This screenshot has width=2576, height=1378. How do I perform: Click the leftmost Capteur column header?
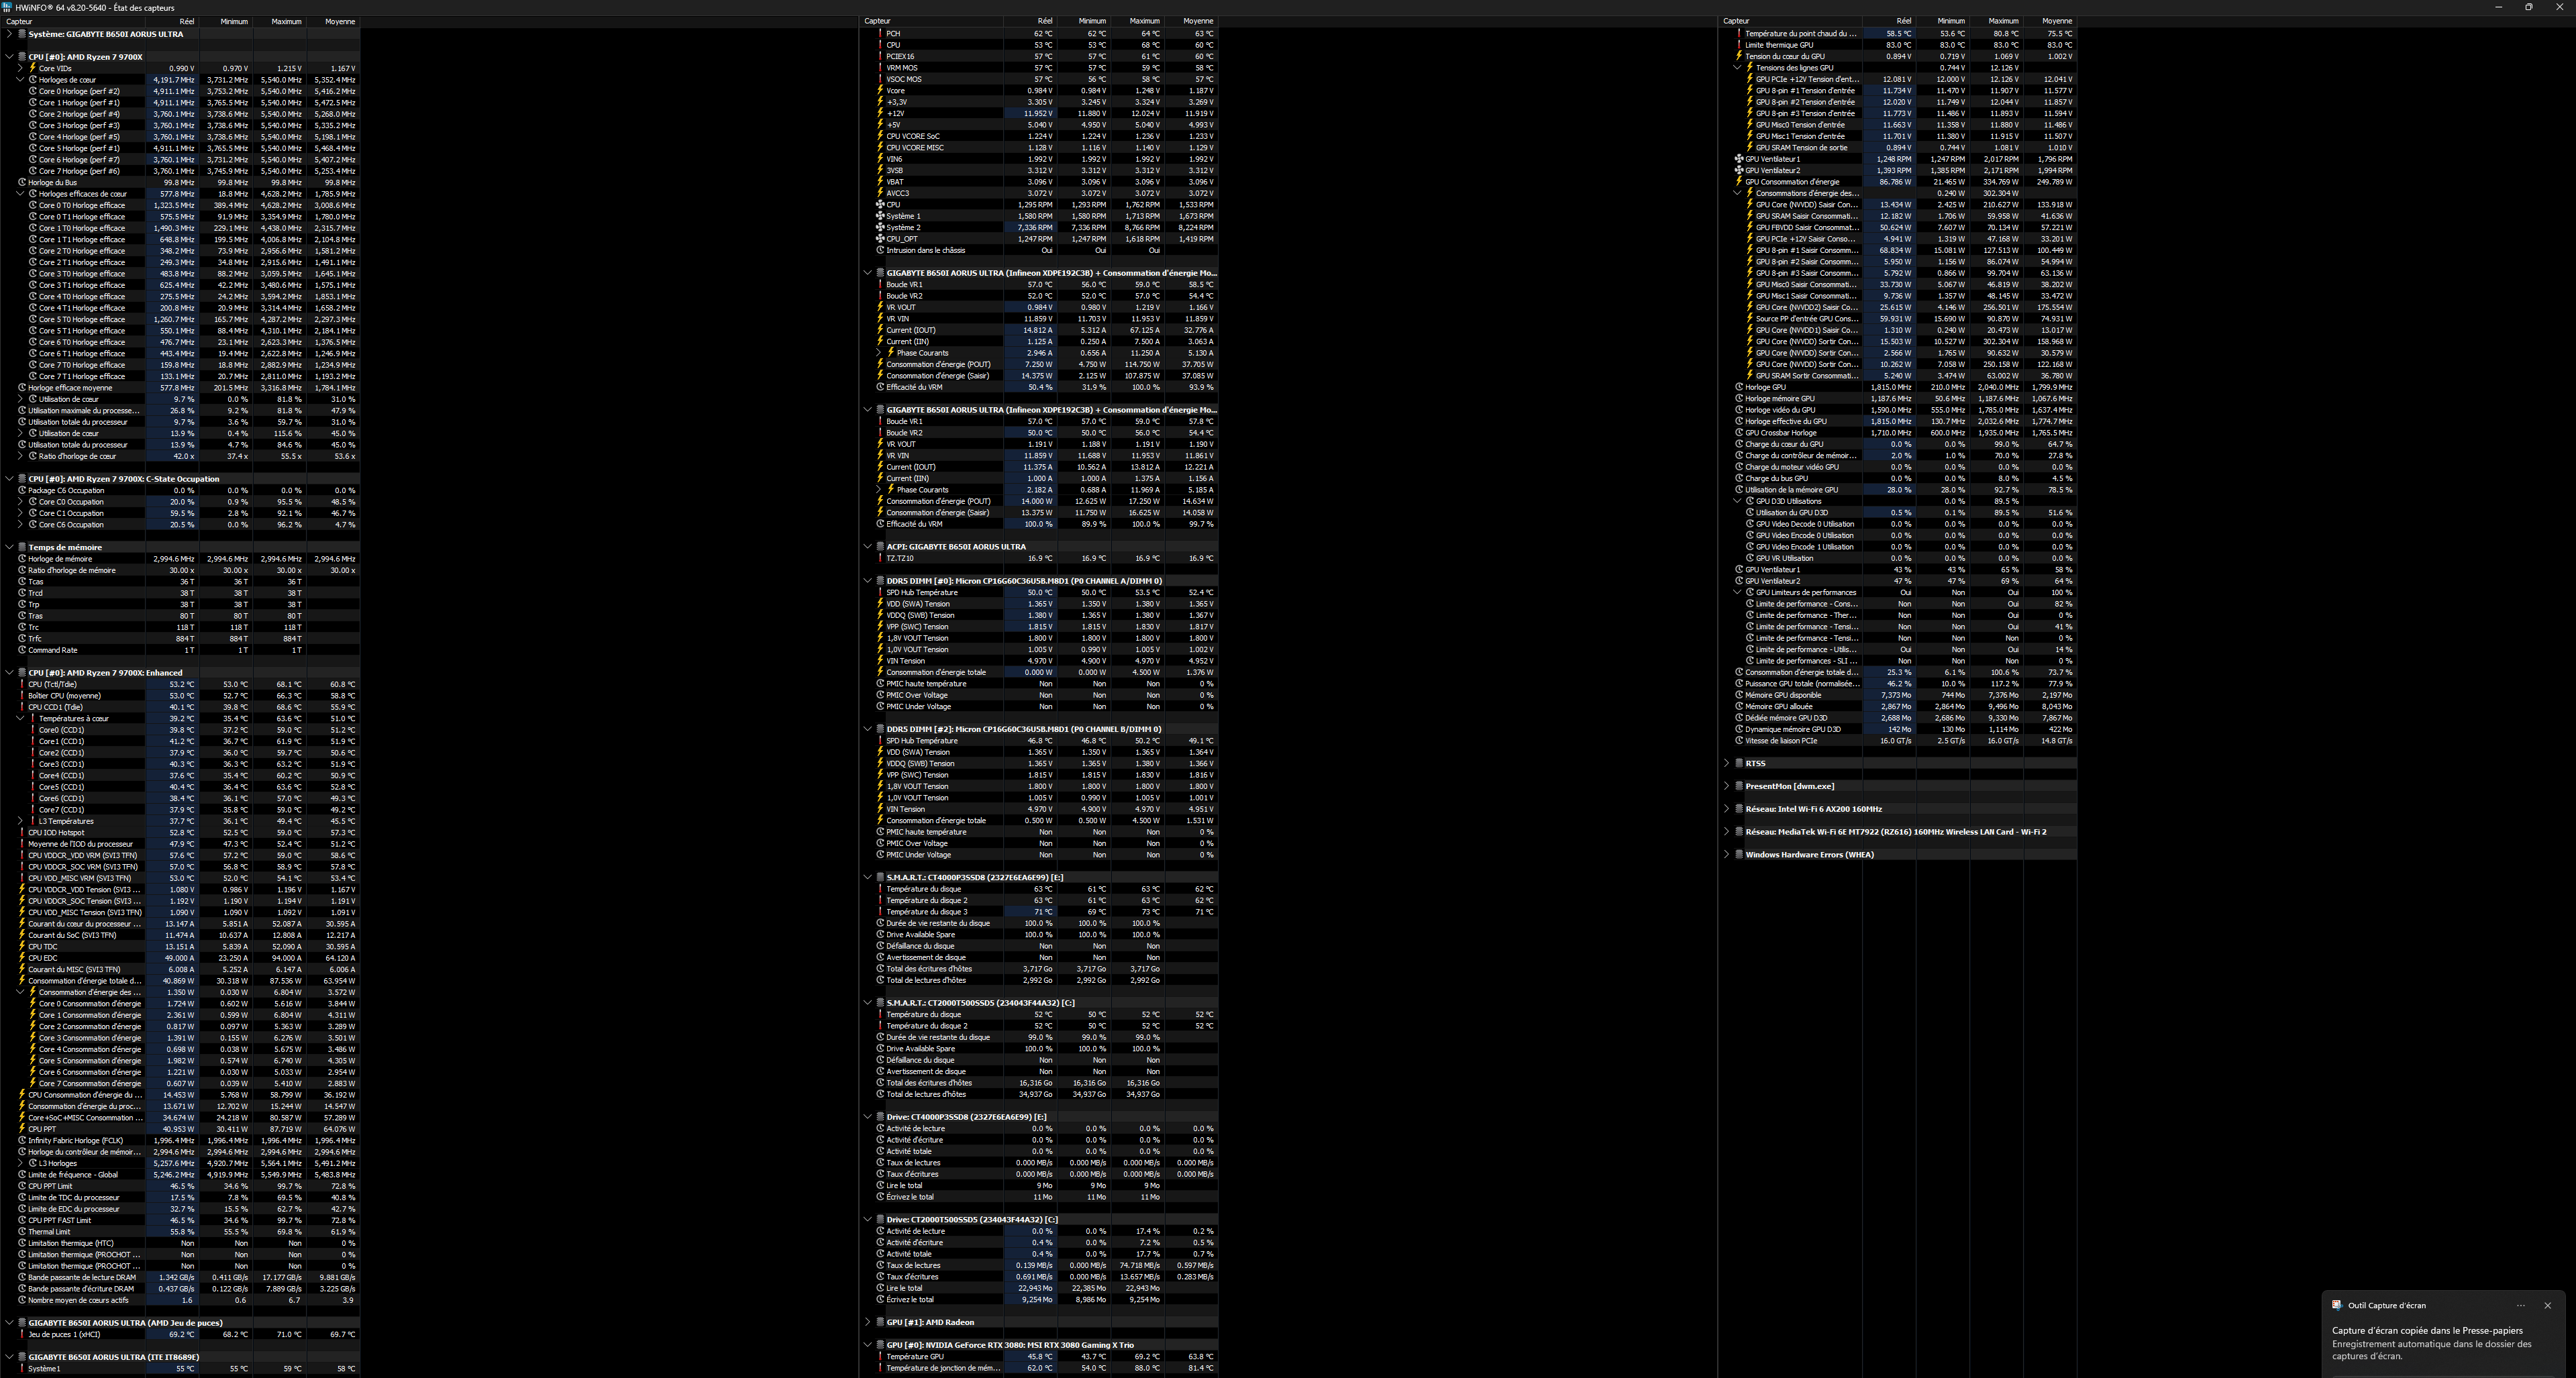20,21
